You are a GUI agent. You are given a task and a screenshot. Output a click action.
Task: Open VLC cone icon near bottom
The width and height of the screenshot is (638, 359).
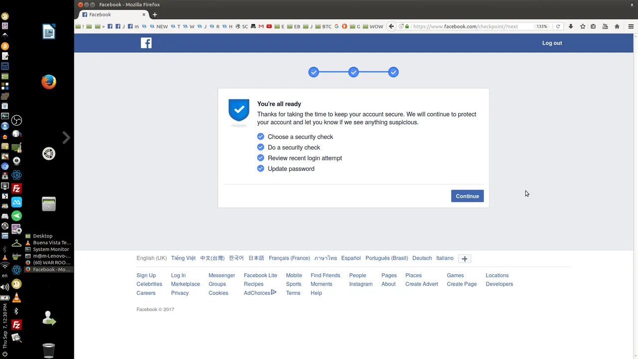pyautogui.click(x=16, y=298)
